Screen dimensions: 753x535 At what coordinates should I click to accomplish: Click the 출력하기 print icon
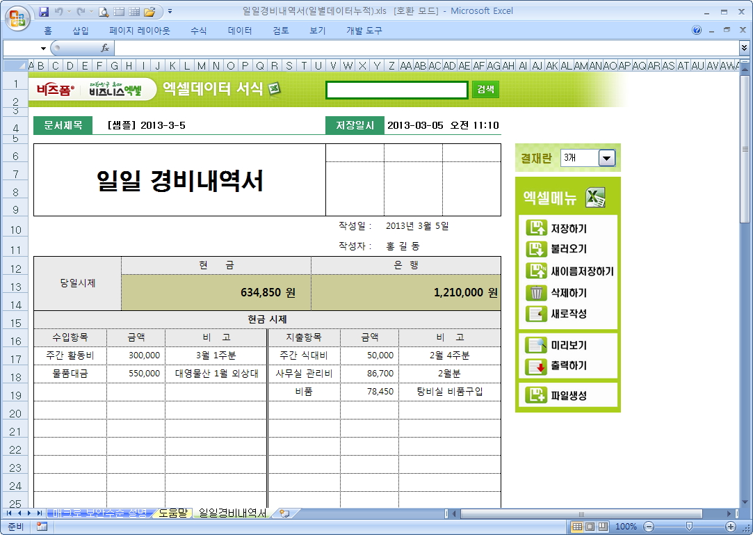pyautogui.click(x=536, y=366)
